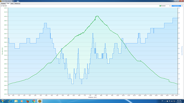Click the active GPS app taskbar button
The height and width of the screenshot is (103, 184).
click(40, 101)
